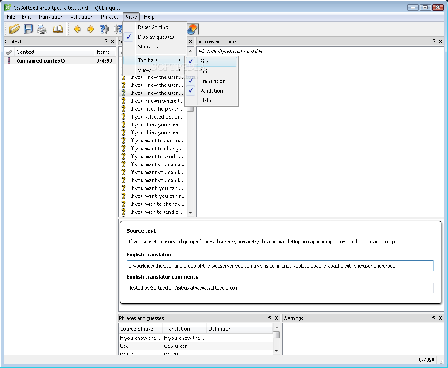
Task: Enable the Edit toolbar in submenu
Action: click(211, 71)
